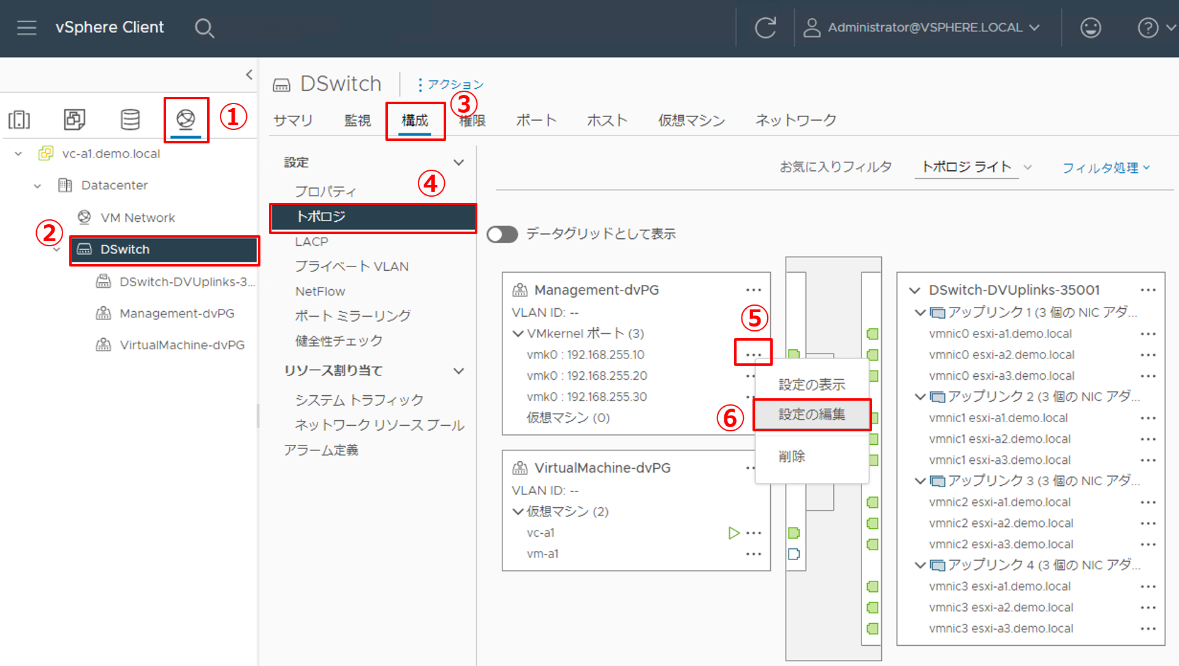Open フィルタ処理 link
Screen dimensions: 1179x666
pos(1105,167)
